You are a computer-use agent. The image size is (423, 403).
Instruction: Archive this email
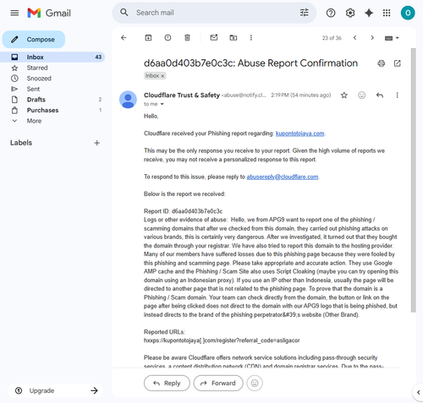pos(148,38)
